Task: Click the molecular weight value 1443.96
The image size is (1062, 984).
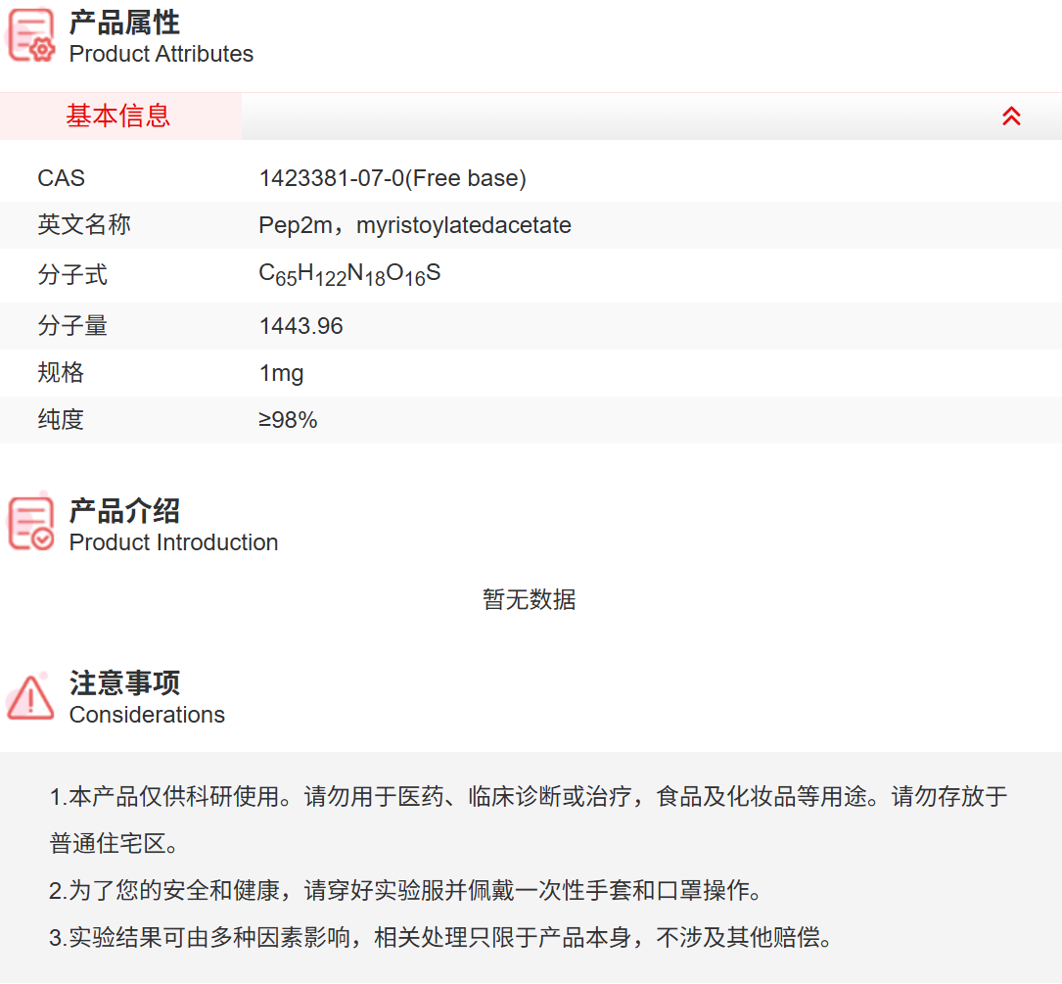Action: (x=300, y=326)
